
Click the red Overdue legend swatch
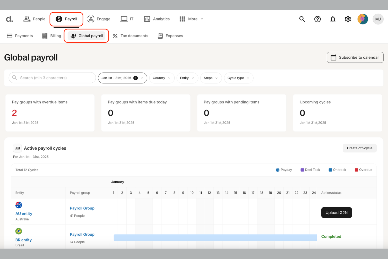356,170
